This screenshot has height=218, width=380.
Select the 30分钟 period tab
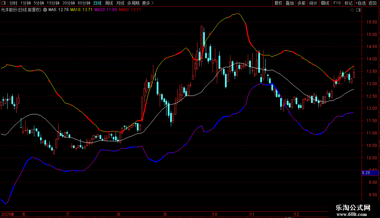68,3
